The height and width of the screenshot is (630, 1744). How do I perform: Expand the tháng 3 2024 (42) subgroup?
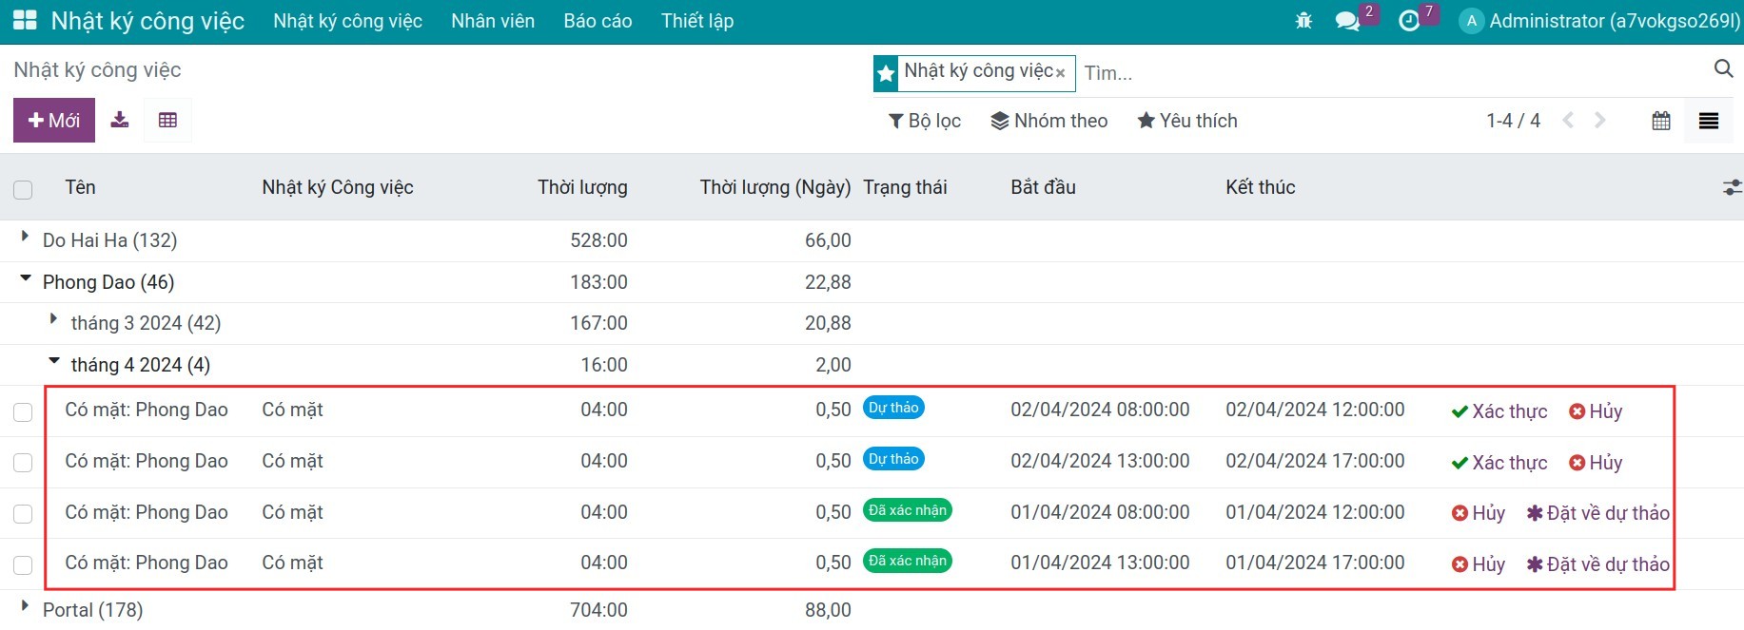coord(53,319)
